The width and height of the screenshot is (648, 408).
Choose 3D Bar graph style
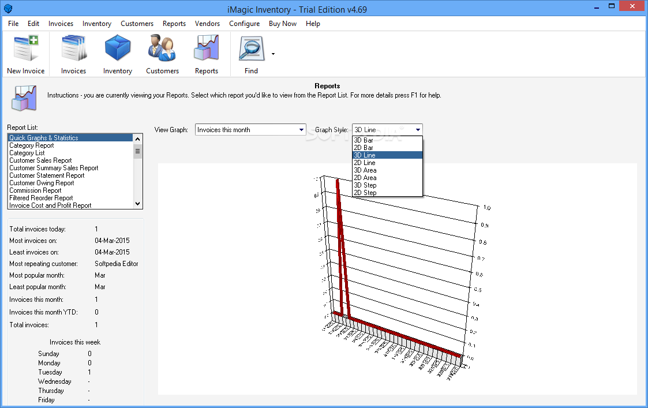(x=387, y=140)
